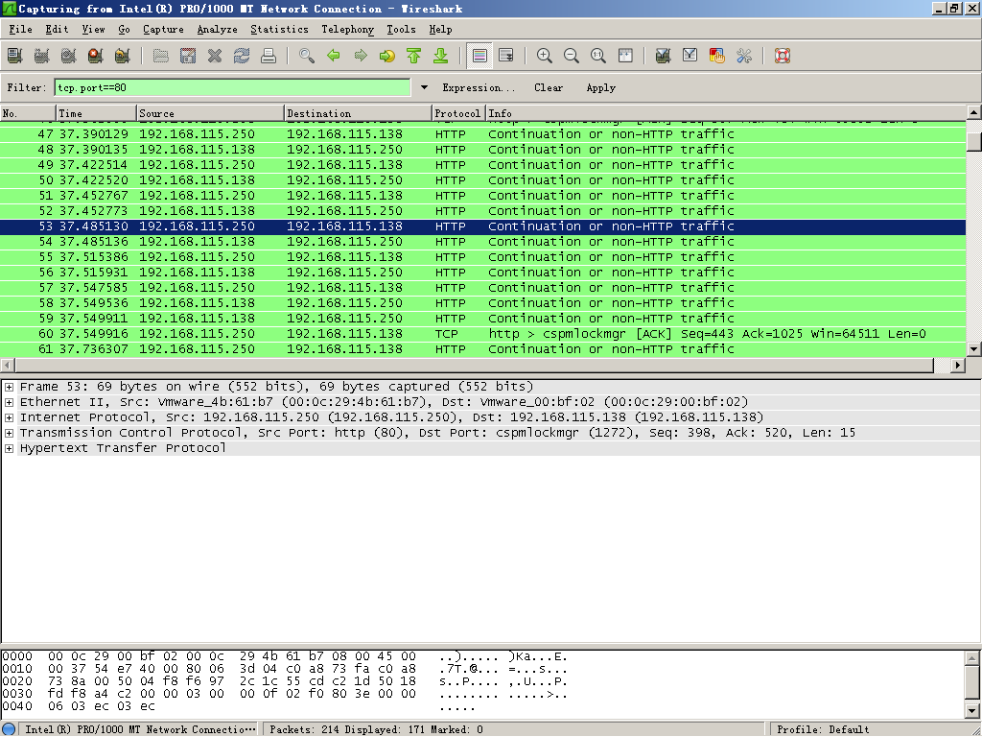Viewport: 982px width, 737px height.
Task: Open expert info from status bar icon
Action: point(9,729)
